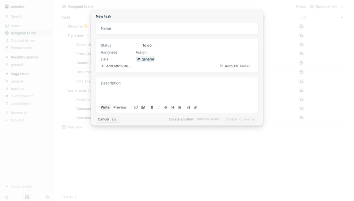Viewport: 354px width, 201px height.
Task: Open the three-dot more options menu
Action: (343, 6)
